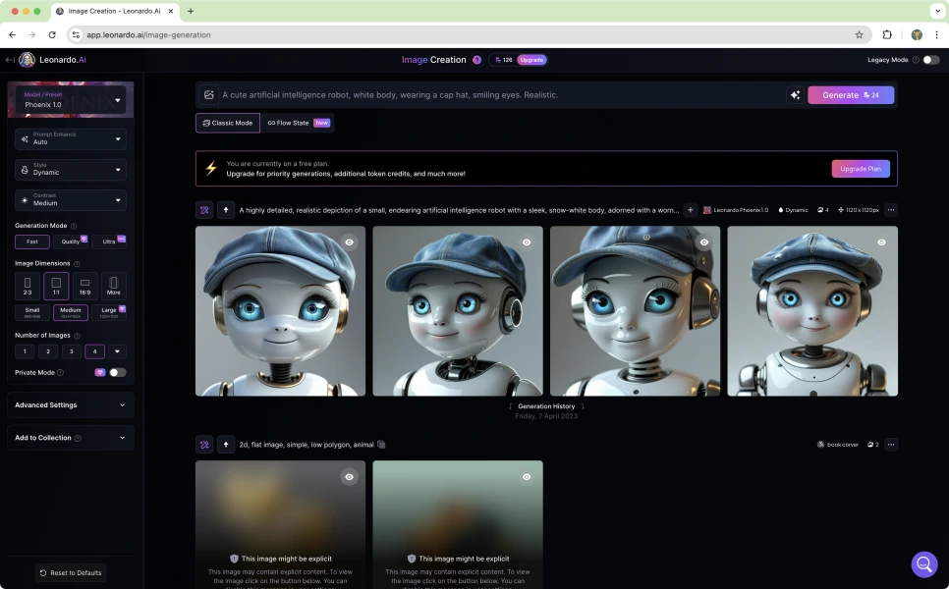The height and width of the screenshot is (589, 949).
Task: Toggle visibility on the third robot image
Action: [703, 242]
